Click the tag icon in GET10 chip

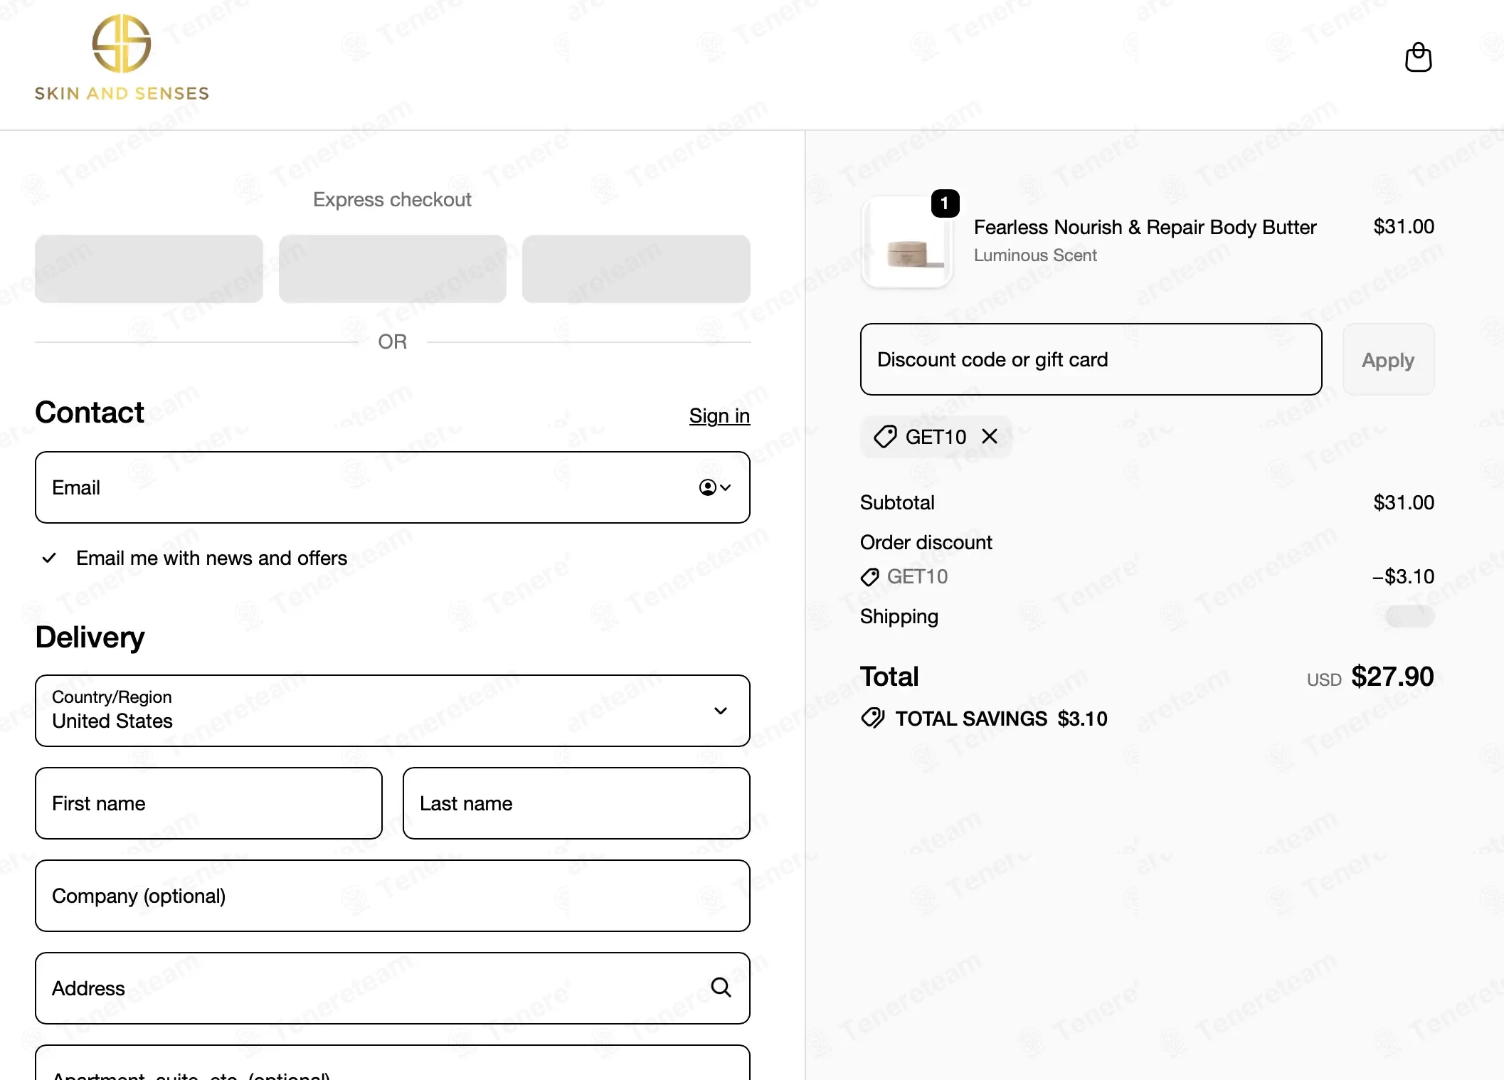tap(885, 436)
